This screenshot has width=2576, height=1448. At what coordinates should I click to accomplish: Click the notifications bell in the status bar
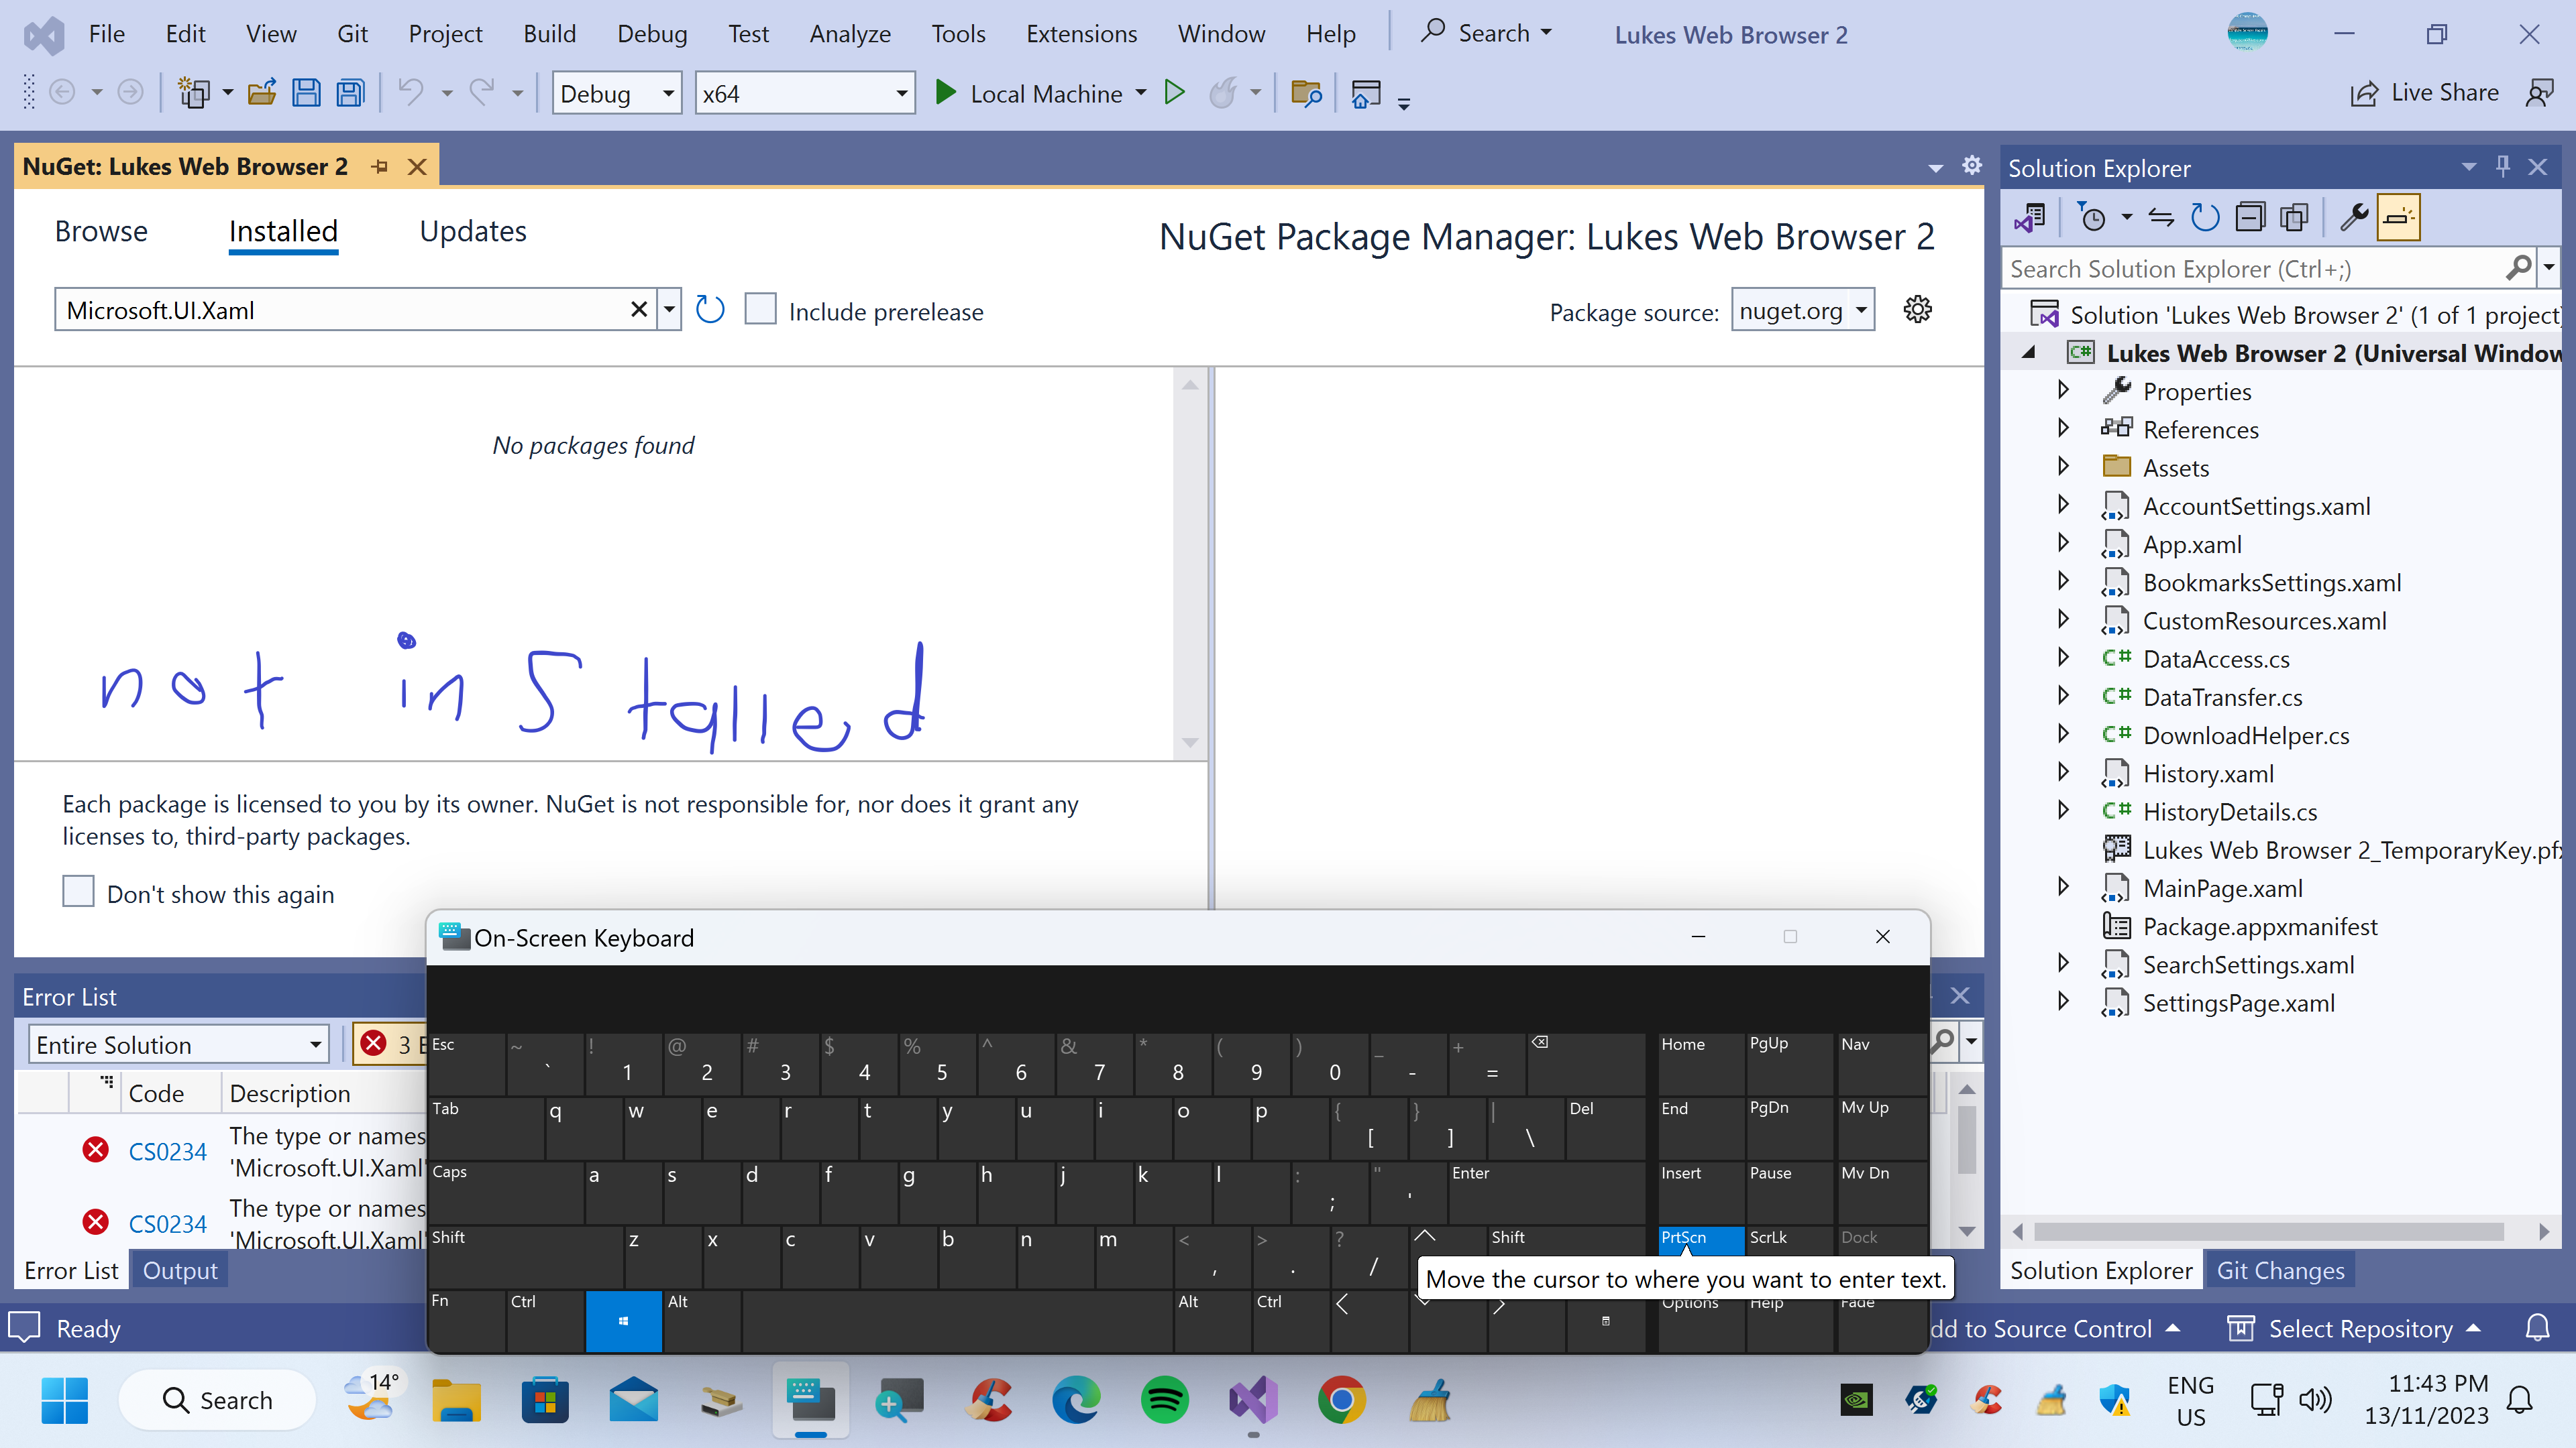tap(2537, 1328)
